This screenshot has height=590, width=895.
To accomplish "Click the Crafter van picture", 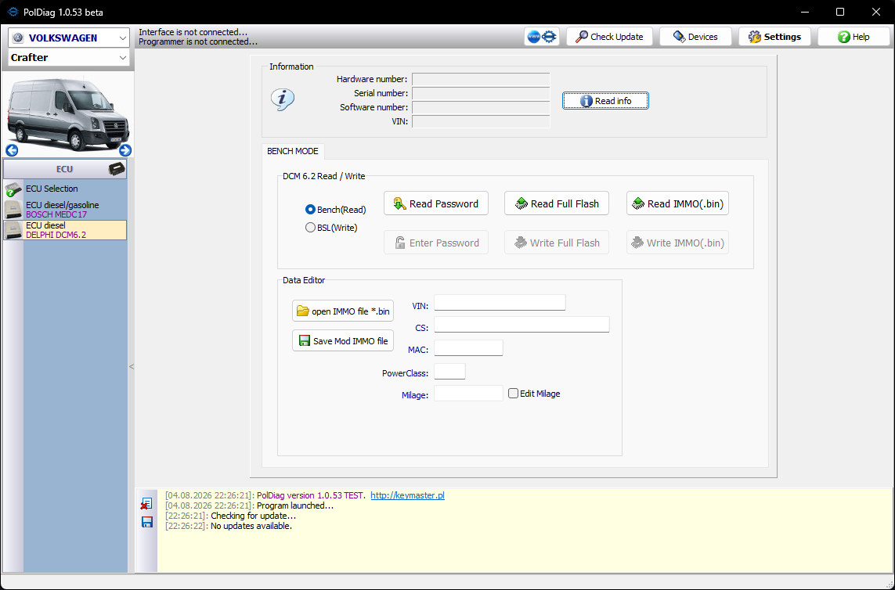I will [x=68, y=114].
